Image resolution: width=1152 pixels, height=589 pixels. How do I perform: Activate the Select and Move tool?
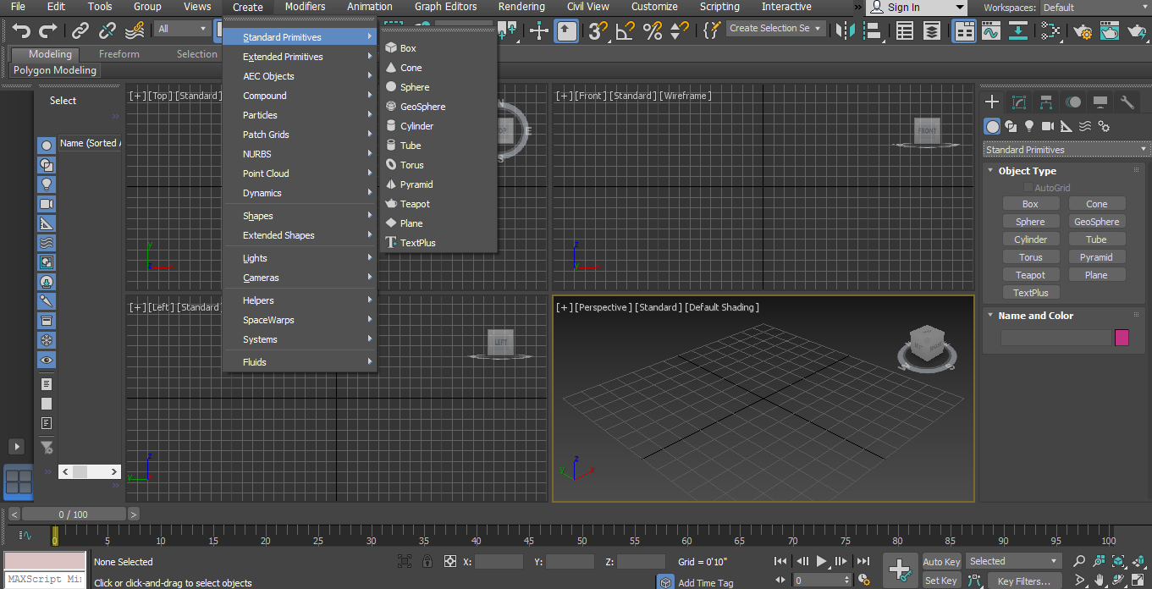coord(539,31)
